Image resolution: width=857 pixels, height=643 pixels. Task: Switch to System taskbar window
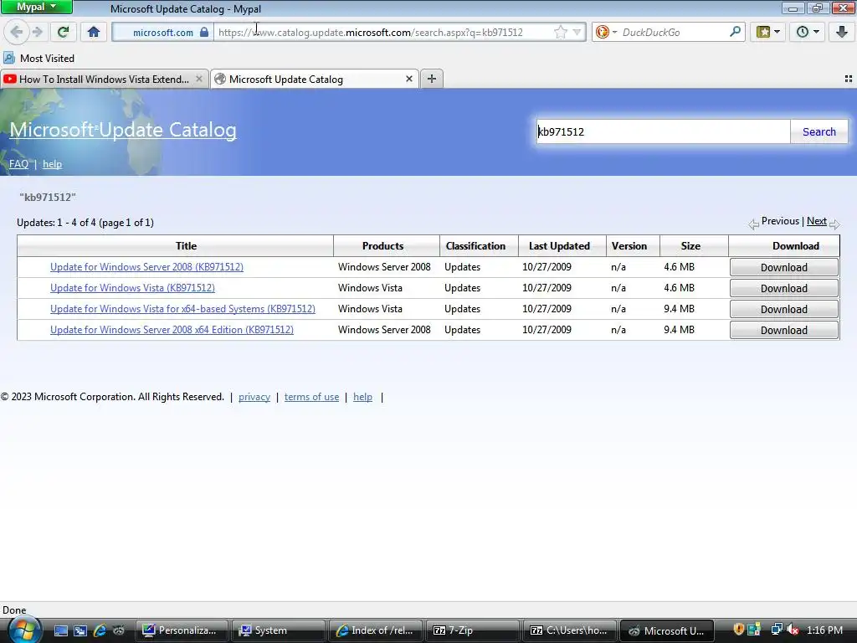click(279, 630)
